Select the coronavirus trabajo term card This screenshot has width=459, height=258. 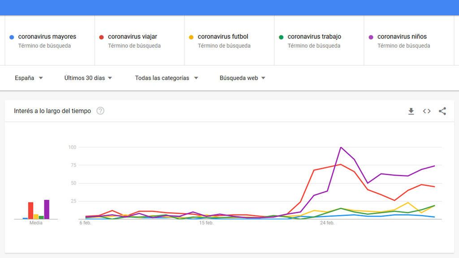pos(319,40)
